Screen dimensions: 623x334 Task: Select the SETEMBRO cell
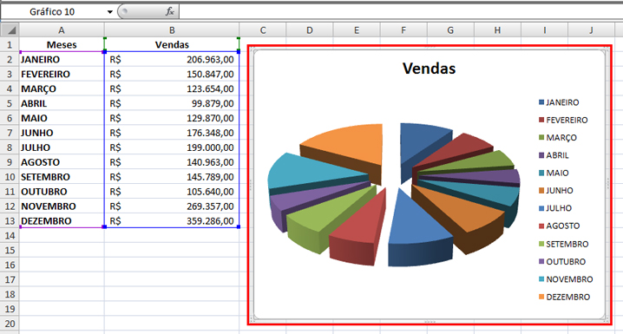62,177
